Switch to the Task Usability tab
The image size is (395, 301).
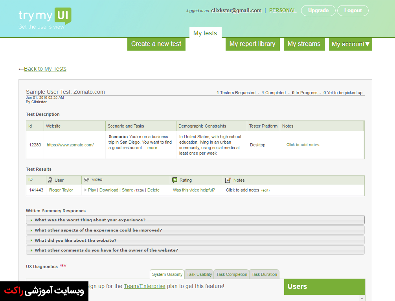click(x=199, y=274)
